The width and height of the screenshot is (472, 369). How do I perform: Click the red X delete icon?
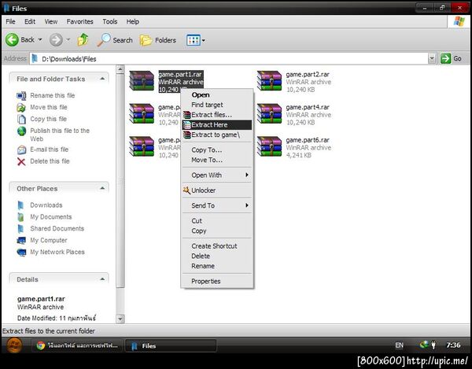(x=21, y=161)
